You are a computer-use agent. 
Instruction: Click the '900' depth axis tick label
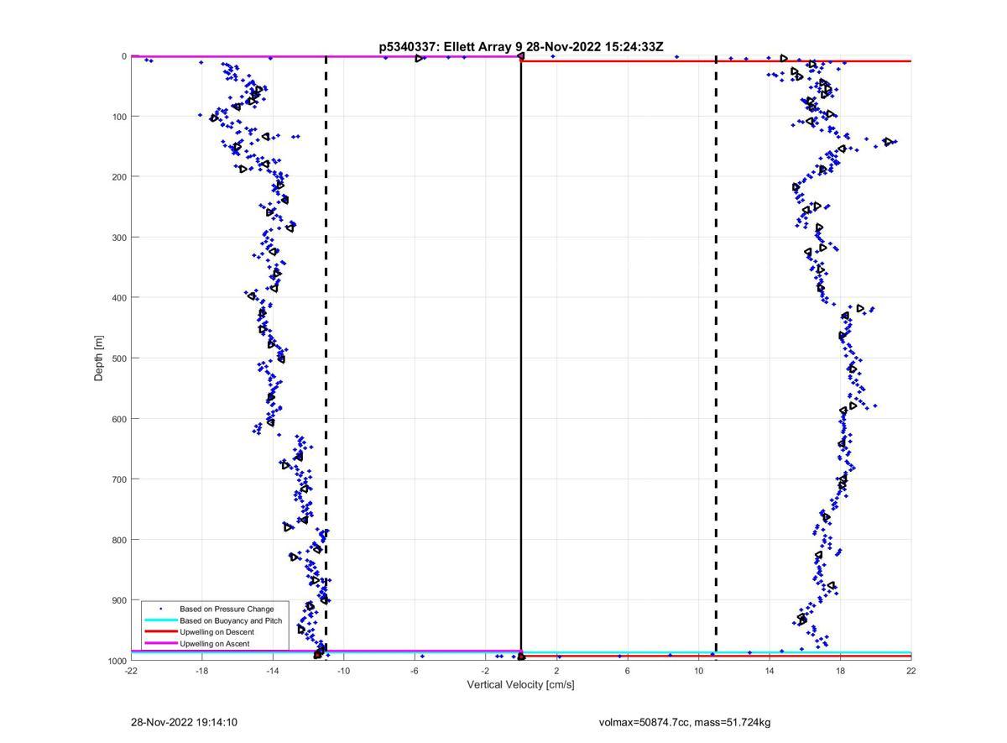pyautogui.click(x=118, y=600)
